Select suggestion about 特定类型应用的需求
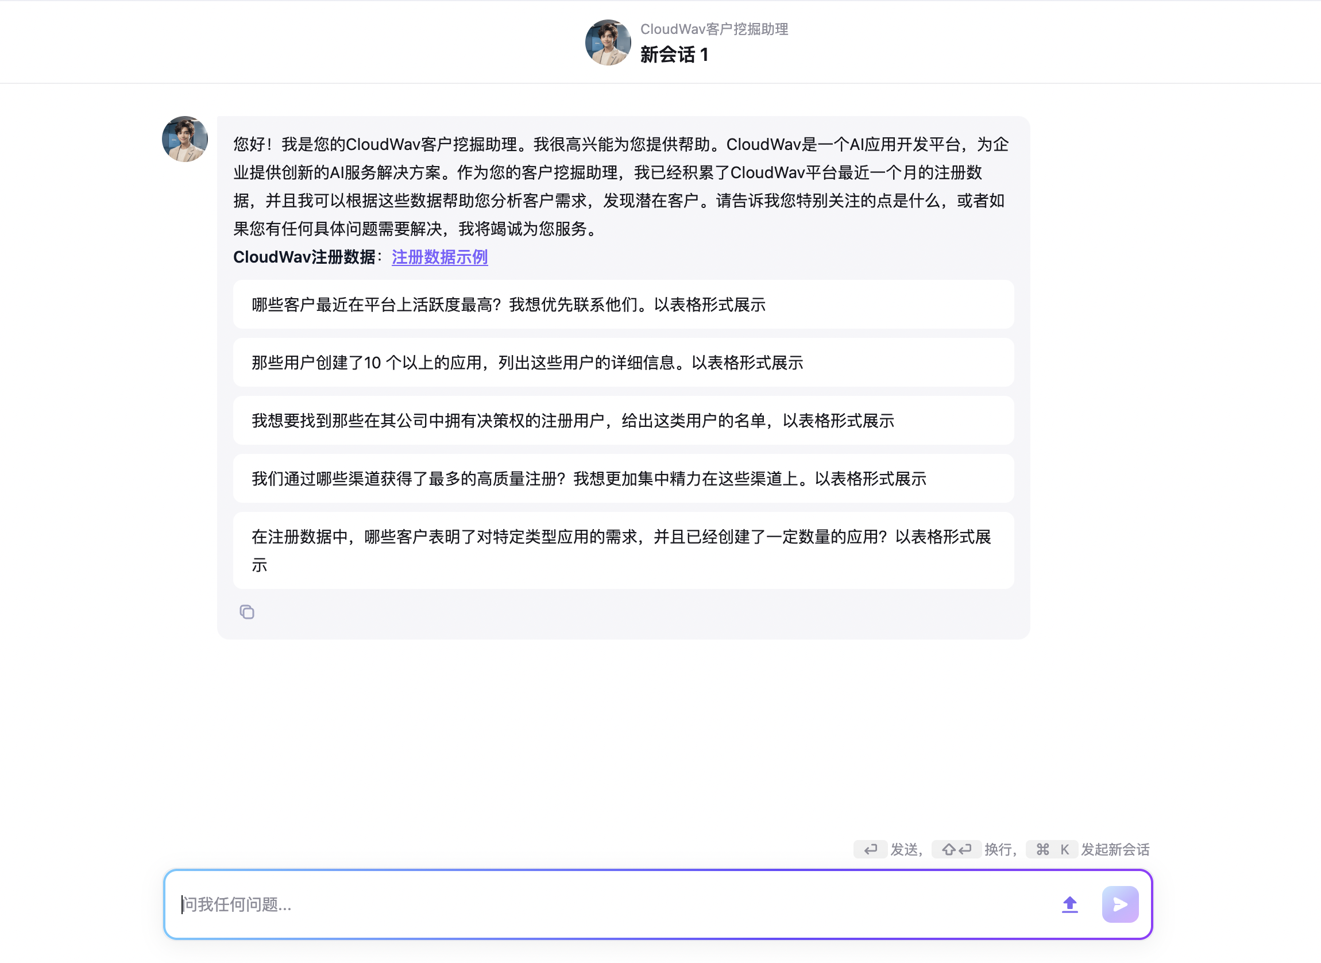Image resolution: width=1321 pixels, height=963 pixels. pos(624,550)
